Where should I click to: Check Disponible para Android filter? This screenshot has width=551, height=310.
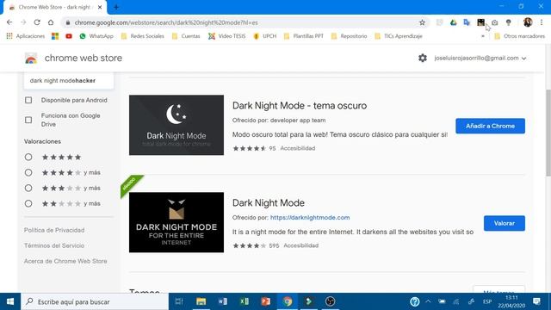click(x=28, y=100)
